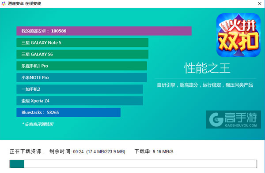Click the 下载率 9.16 MB/S readout
The image size is (265, 173).
pyautogui.click(x=154, y=151)
